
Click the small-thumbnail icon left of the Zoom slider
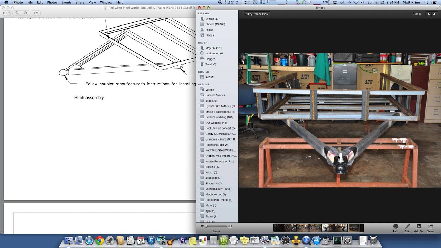[202, 226]
